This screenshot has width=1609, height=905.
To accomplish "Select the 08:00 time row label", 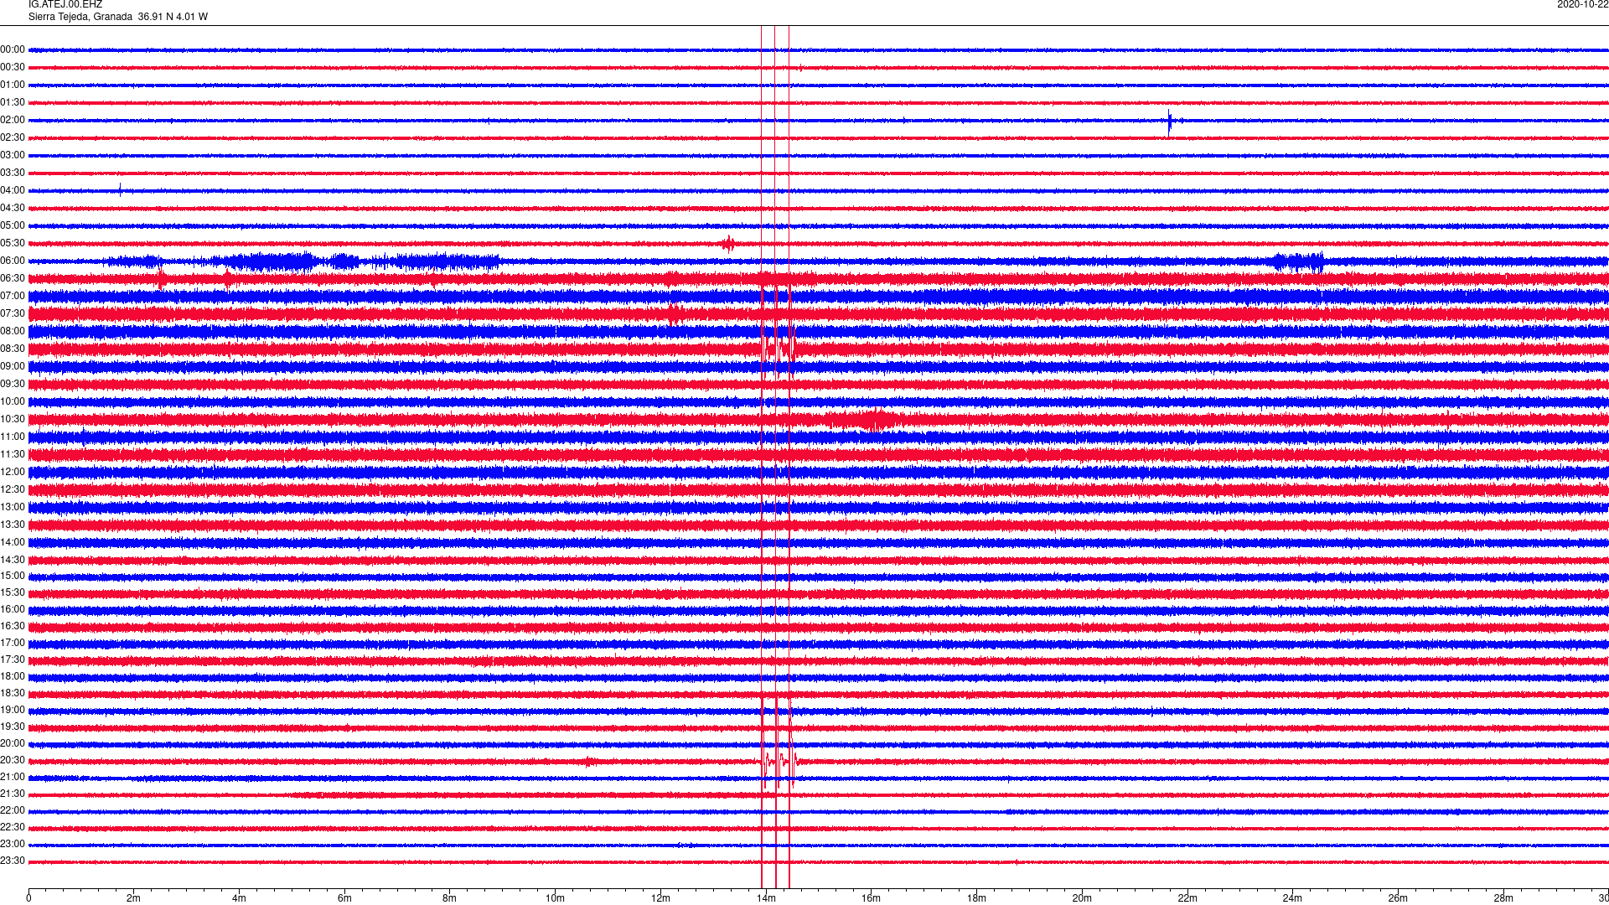I will click(13, 332).
